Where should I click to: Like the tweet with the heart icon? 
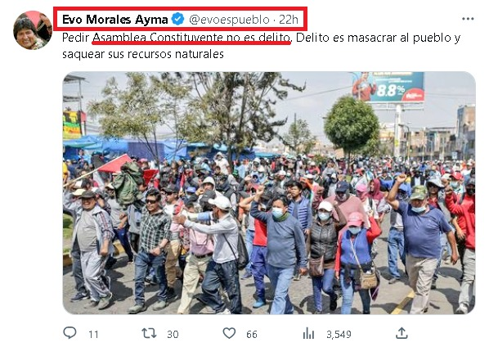(229, 333)
